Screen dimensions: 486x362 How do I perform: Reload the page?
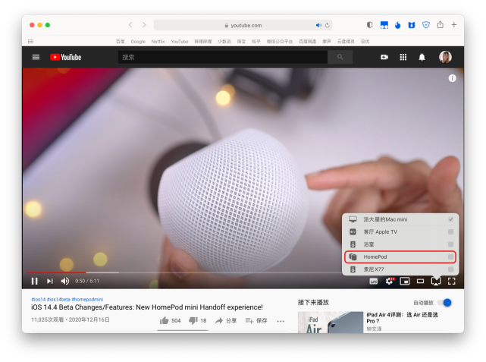[328, 25]
